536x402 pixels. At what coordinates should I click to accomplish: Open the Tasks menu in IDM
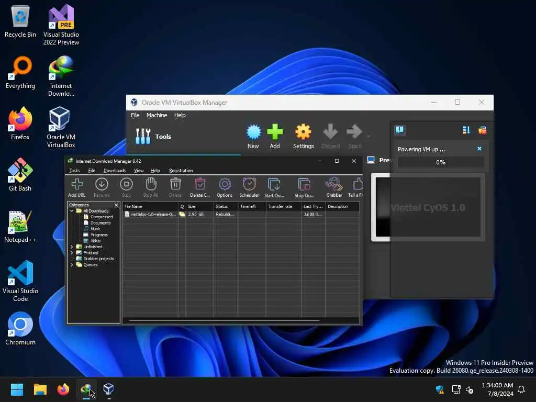[x=74, y=170]
